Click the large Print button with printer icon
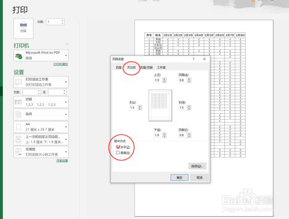This screenshot has width=289, height=219. (23, 28)
